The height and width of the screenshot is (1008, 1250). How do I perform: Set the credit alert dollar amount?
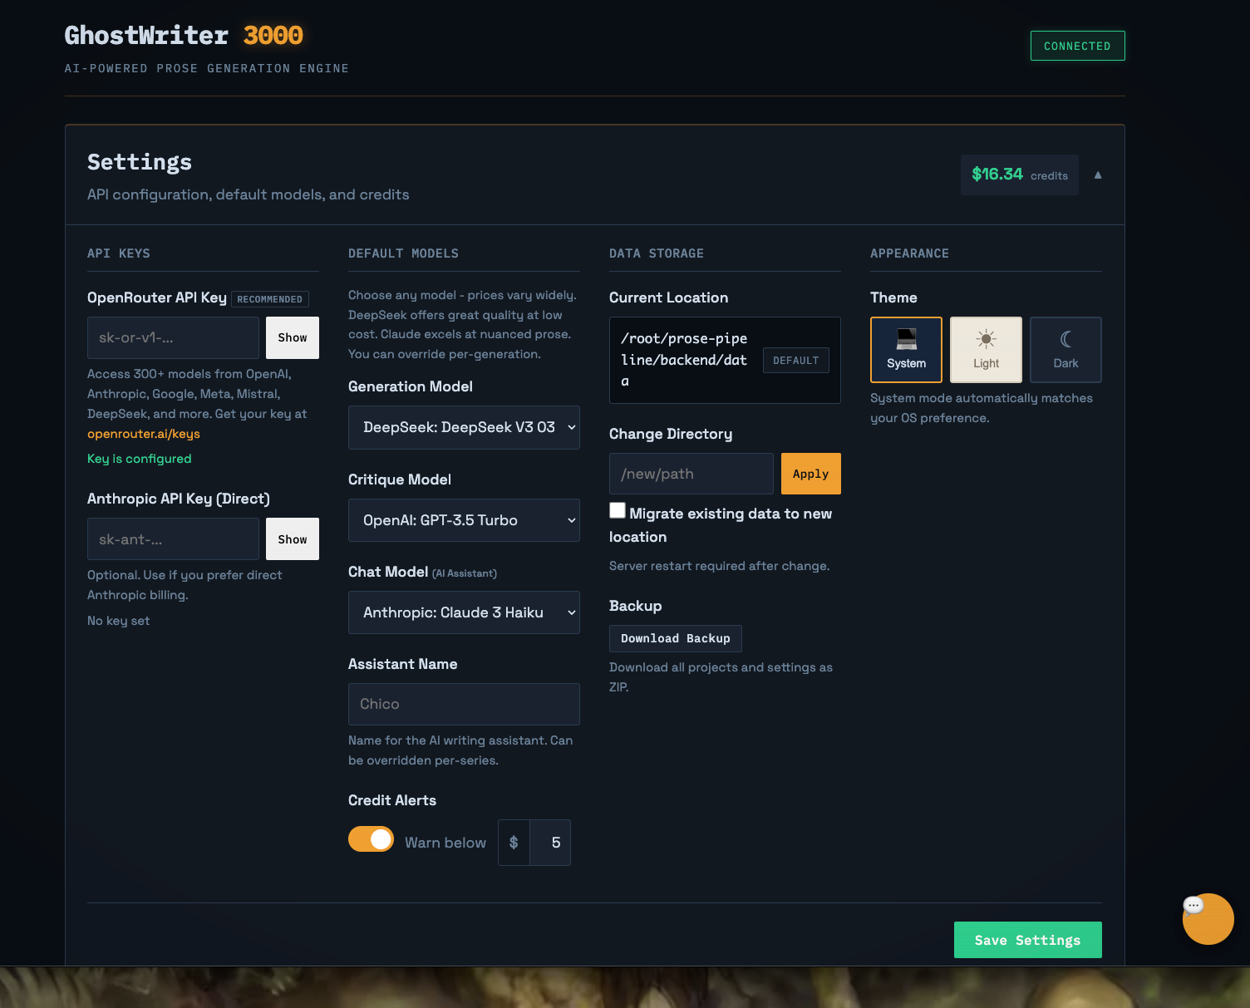coord(553,842)
